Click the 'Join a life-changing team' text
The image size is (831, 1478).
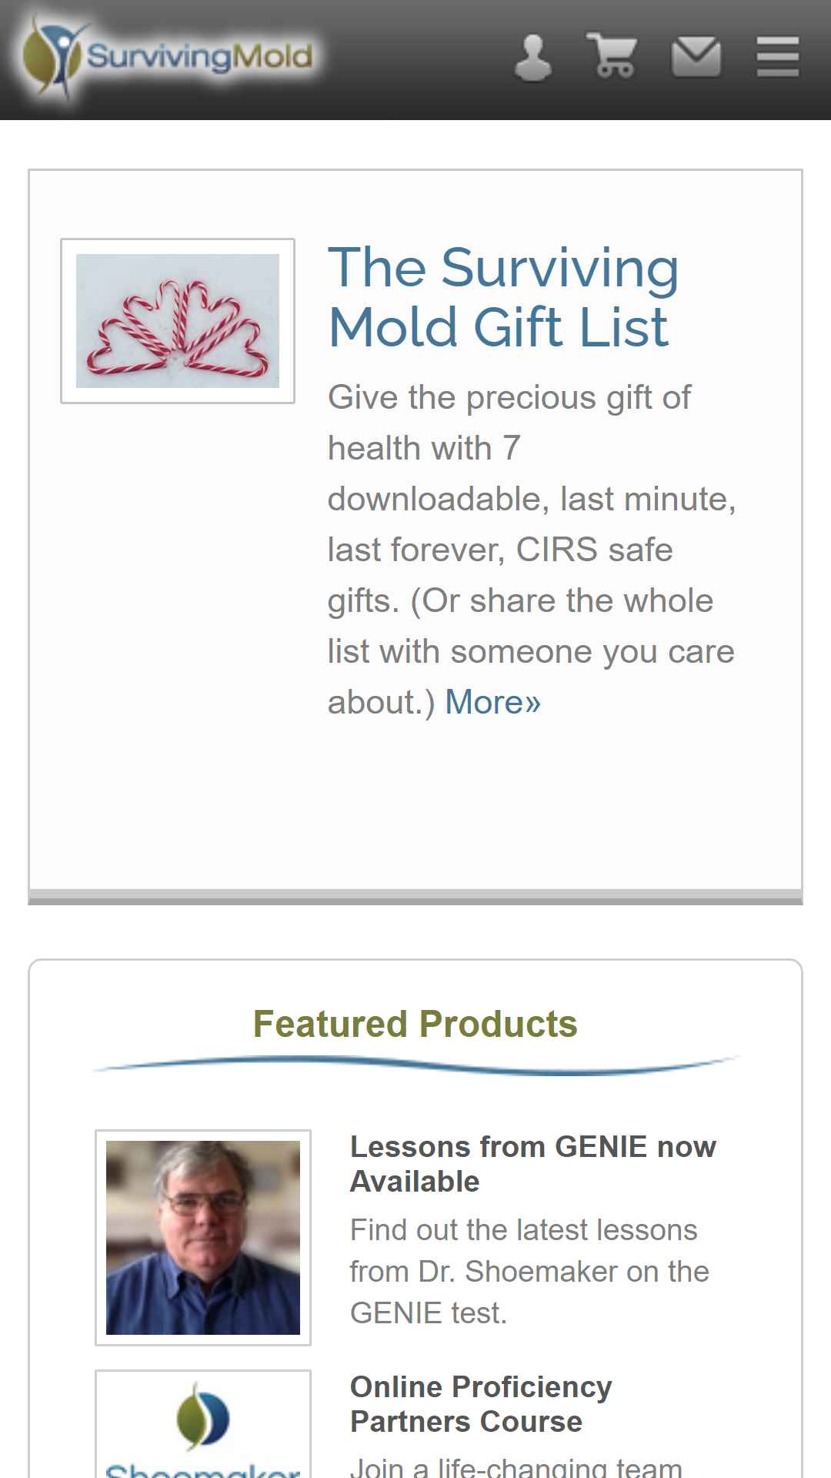tap(516, 1466)
